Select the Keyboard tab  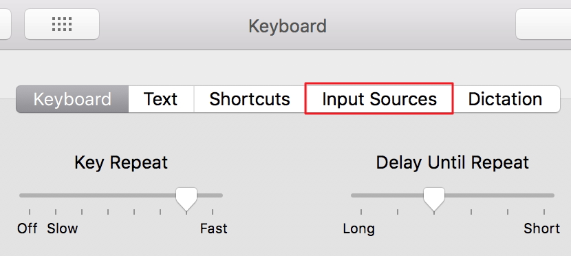click(72, 99)
